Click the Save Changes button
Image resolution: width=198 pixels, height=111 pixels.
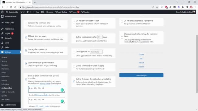click(141, 75)
